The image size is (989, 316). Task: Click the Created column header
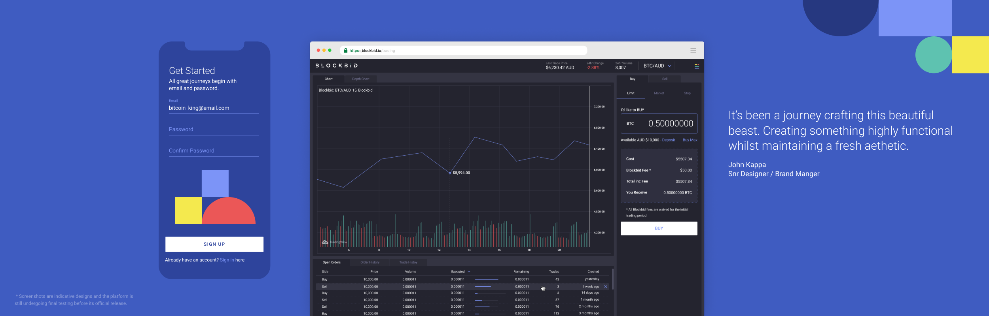(593, 272)
